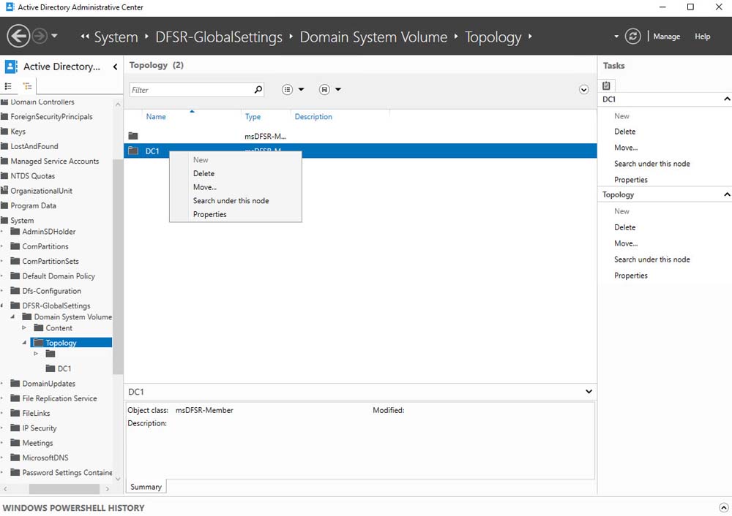Collapse the Topology tasks section
This screenshot has width=732, height=516.
point(726,195)
